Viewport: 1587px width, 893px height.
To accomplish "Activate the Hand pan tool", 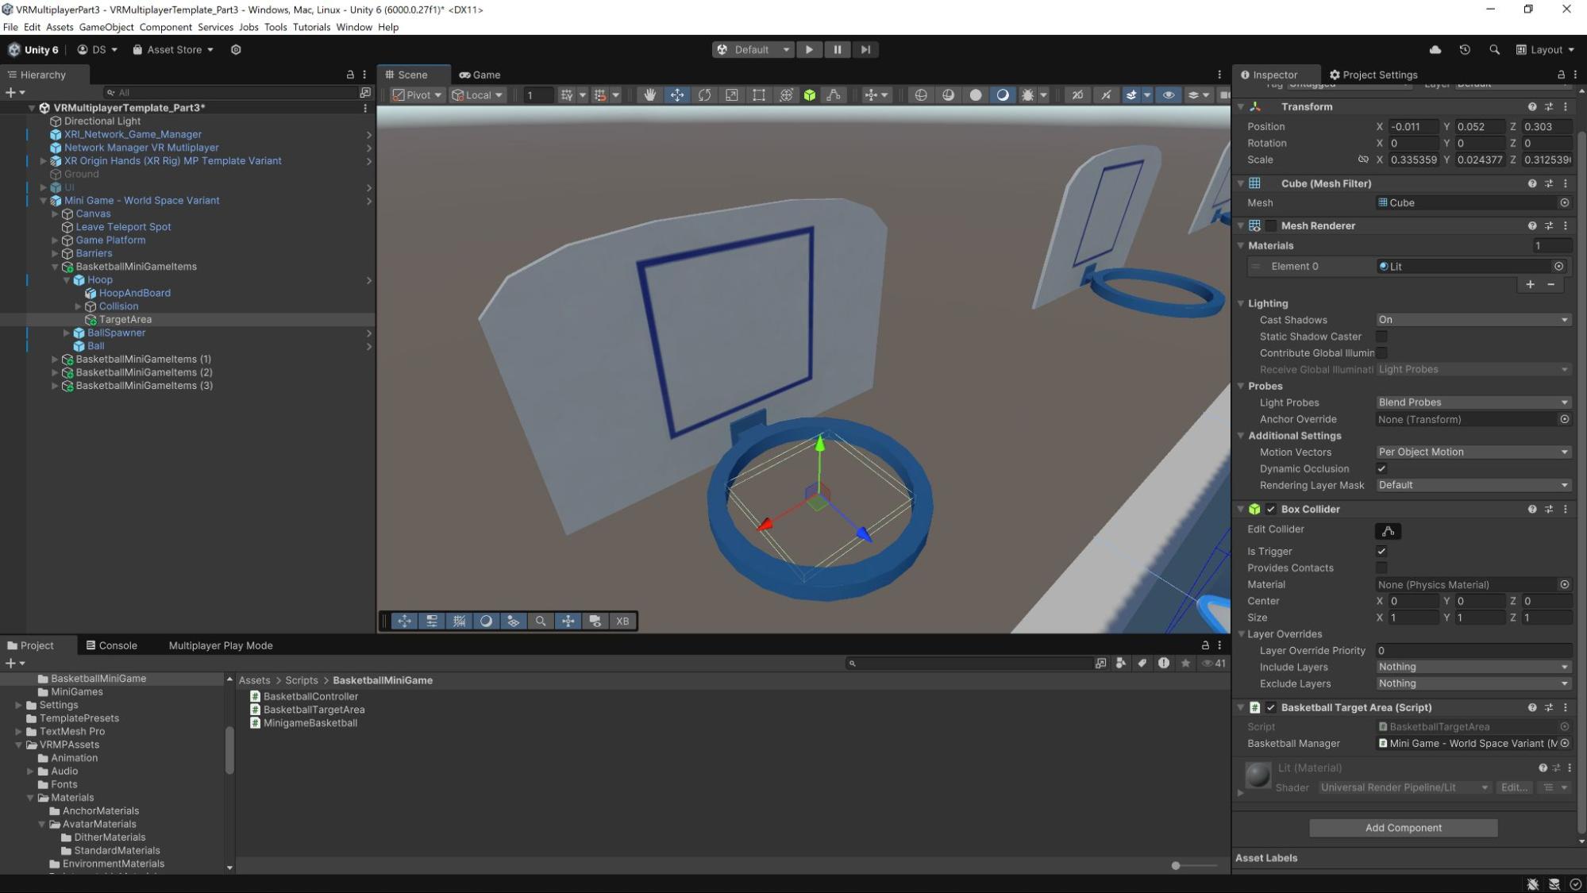I will tap(649, 94).
